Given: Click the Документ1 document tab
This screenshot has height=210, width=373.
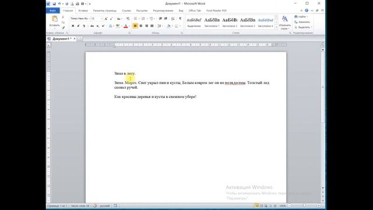Looking at the screenshot, I should coord(61,38).
